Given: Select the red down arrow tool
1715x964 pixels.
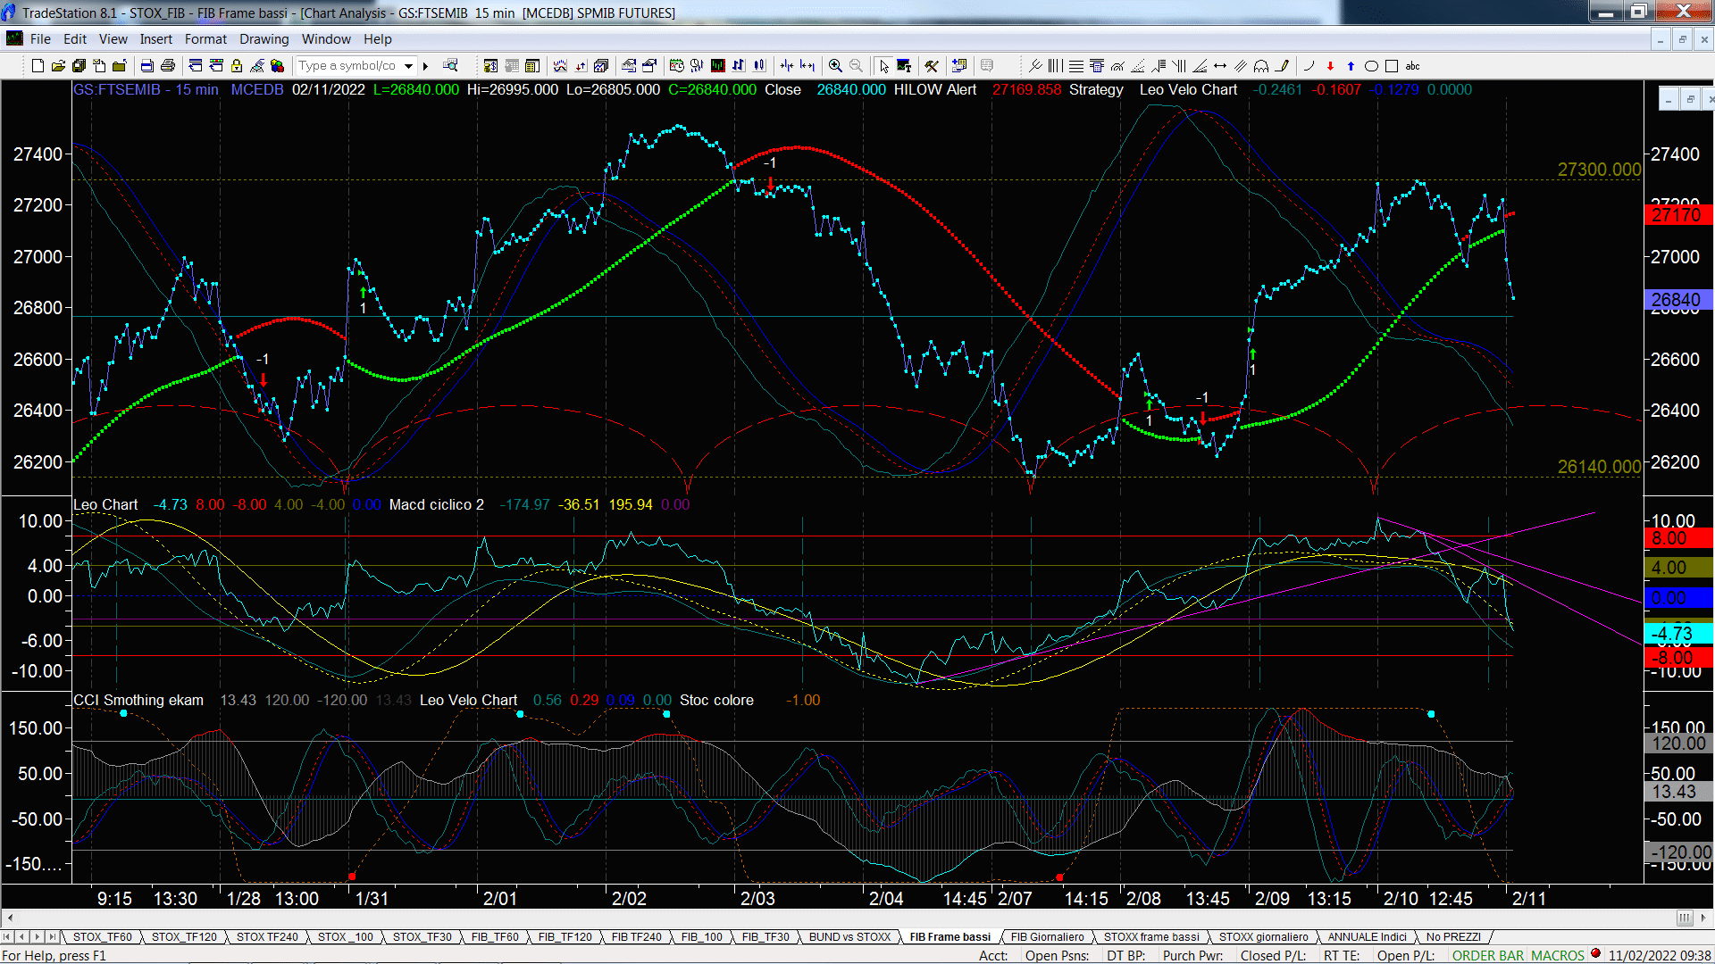Looking at the screenshot, I should point(1330,66).
